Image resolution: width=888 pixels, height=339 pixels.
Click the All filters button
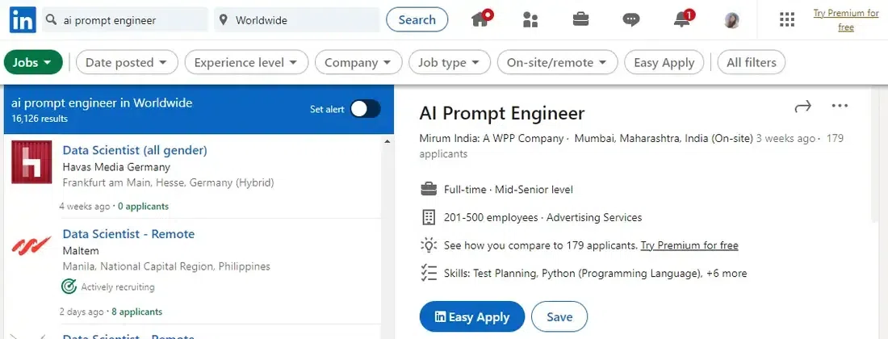point(751,62)
